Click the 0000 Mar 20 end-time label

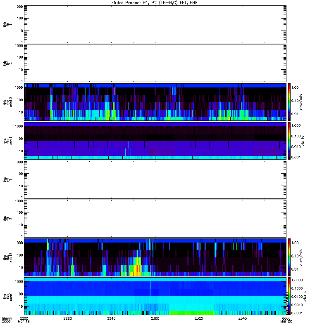tap(286, 320)
